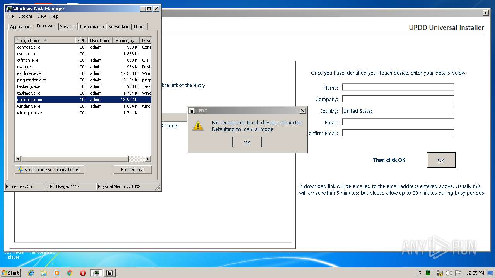
Task: Click the Confirm Email input field
Action: (x=398, y=133)
